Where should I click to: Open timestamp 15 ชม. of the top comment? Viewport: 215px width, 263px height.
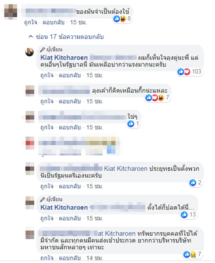(x=78, y=22)
